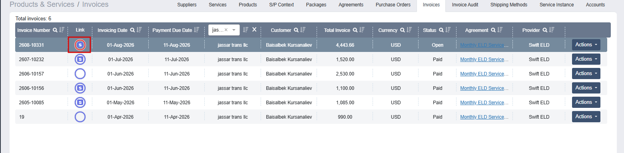
Task: Open Monthly ELD Service link for 2607-10232
Action: 484,60
